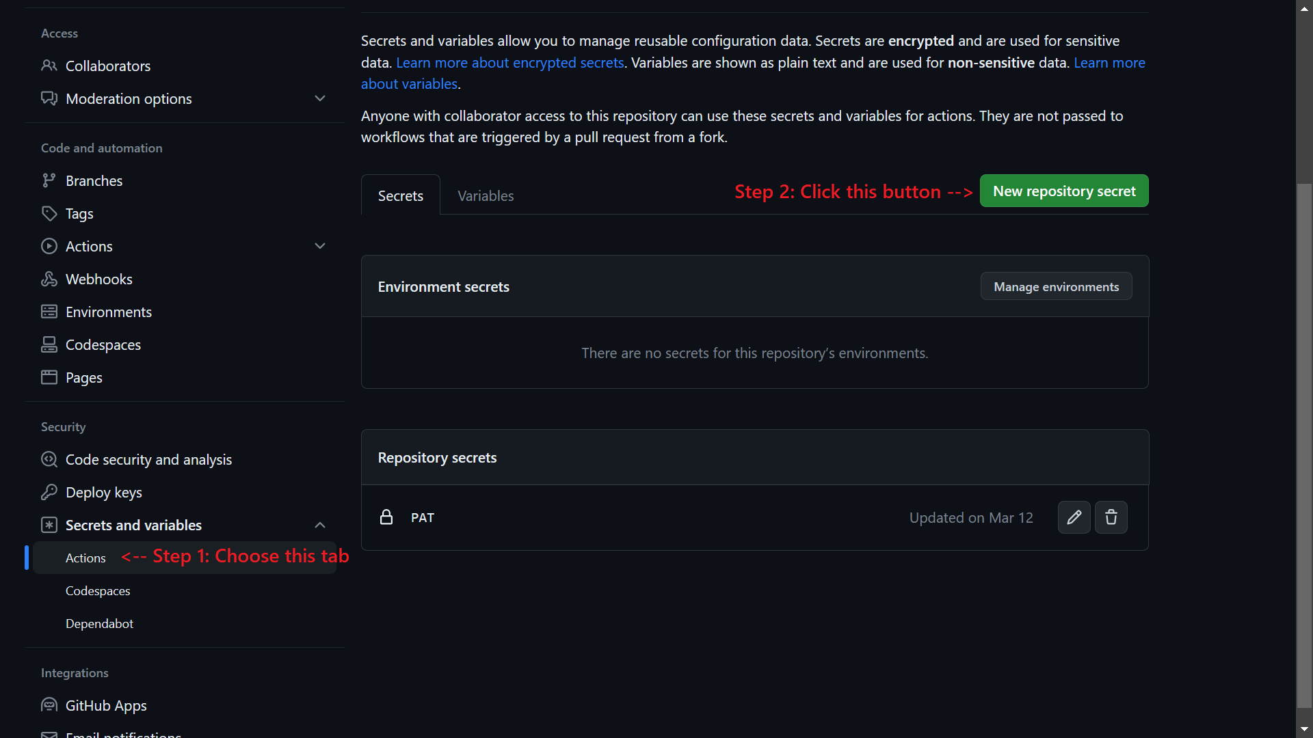Screen dimensions: 1313x738
Task: Open Dependabot secrets sub-item
Action: (99, 623)
